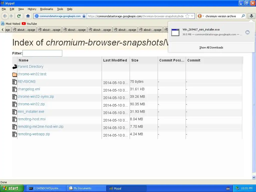
Task: Download the remoting-webapp.zip link
Action: pos(34,134)
